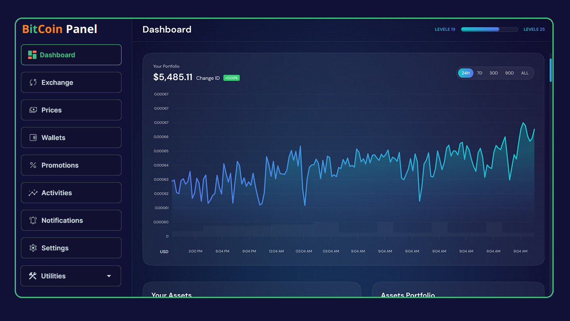Click the level progress bar
The width and height of the screenshot is (570, 321).
pyautogui.click(x=489, y=29)
